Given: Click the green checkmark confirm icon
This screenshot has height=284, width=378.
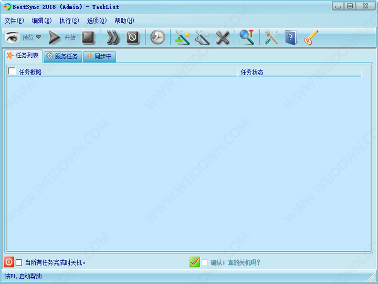Looking at the screenshot, I should (x=195, y=262).
